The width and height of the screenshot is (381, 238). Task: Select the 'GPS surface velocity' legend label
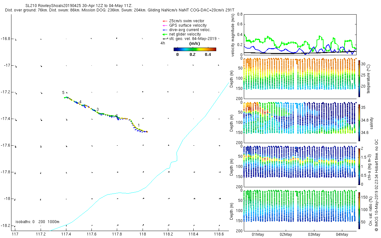[x=188, y=25]
